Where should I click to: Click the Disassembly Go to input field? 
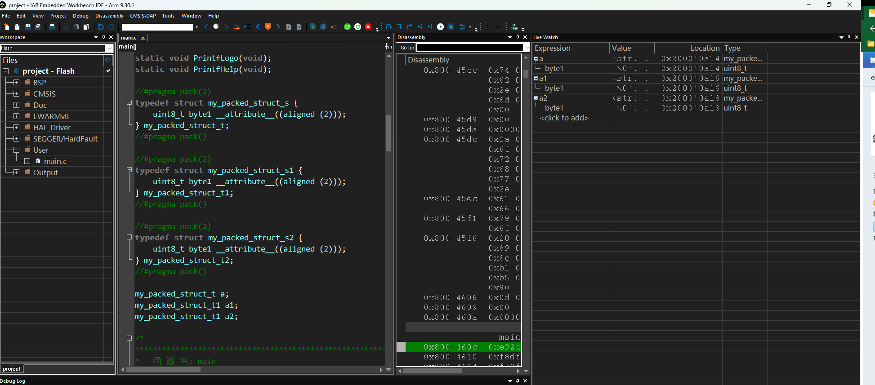coord(469,47)
